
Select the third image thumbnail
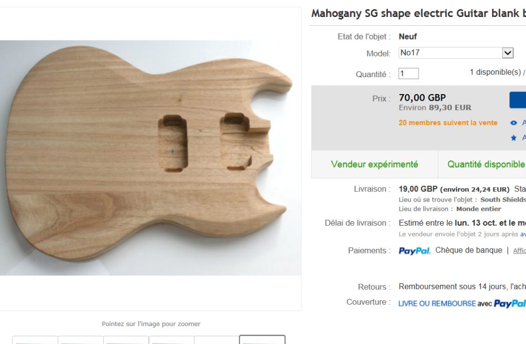pos(126,340)
